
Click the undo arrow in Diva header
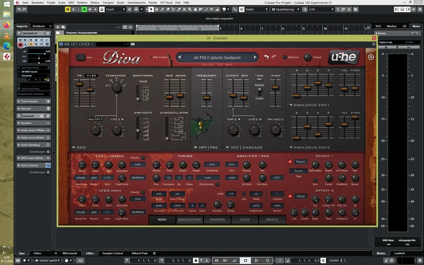266,57
